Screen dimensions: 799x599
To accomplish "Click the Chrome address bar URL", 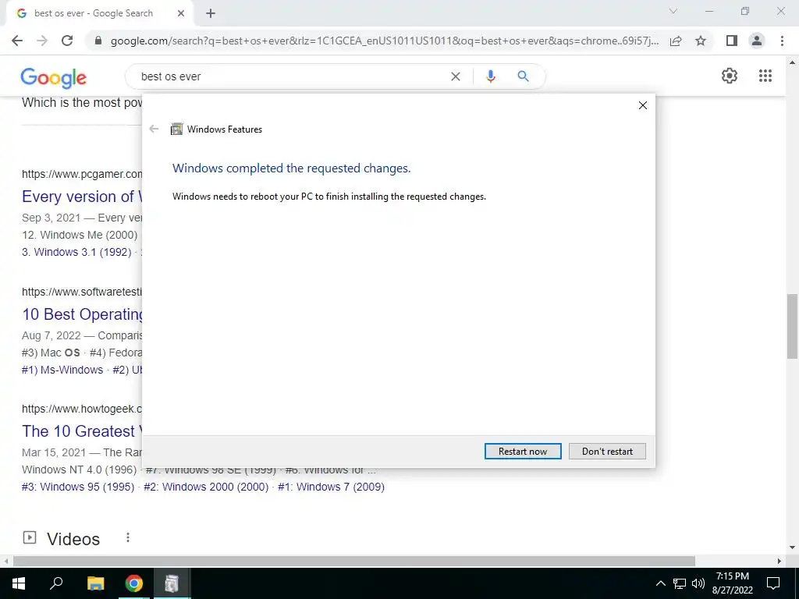I will point(384,41).
